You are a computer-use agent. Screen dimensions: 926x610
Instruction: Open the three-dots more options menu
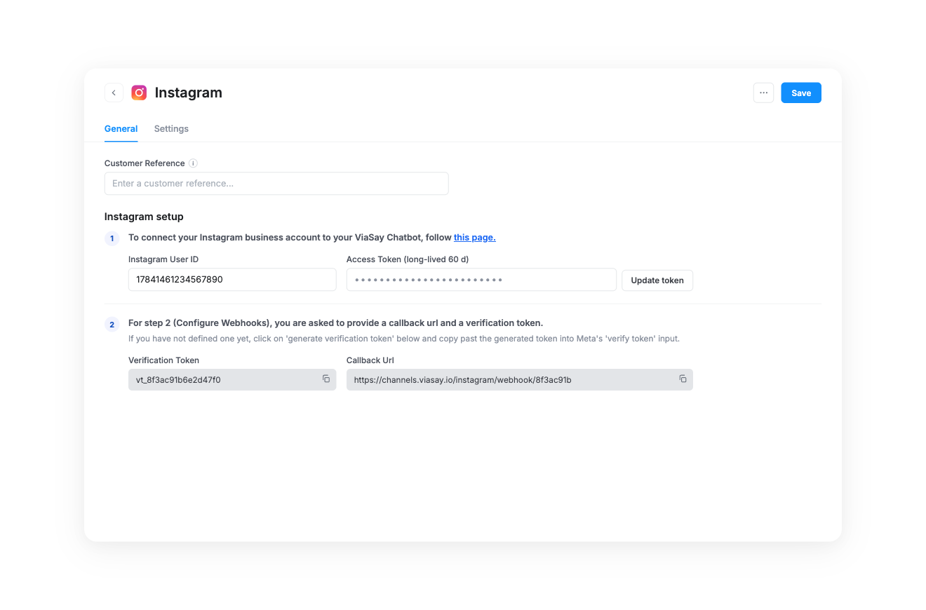click(763, 93)
